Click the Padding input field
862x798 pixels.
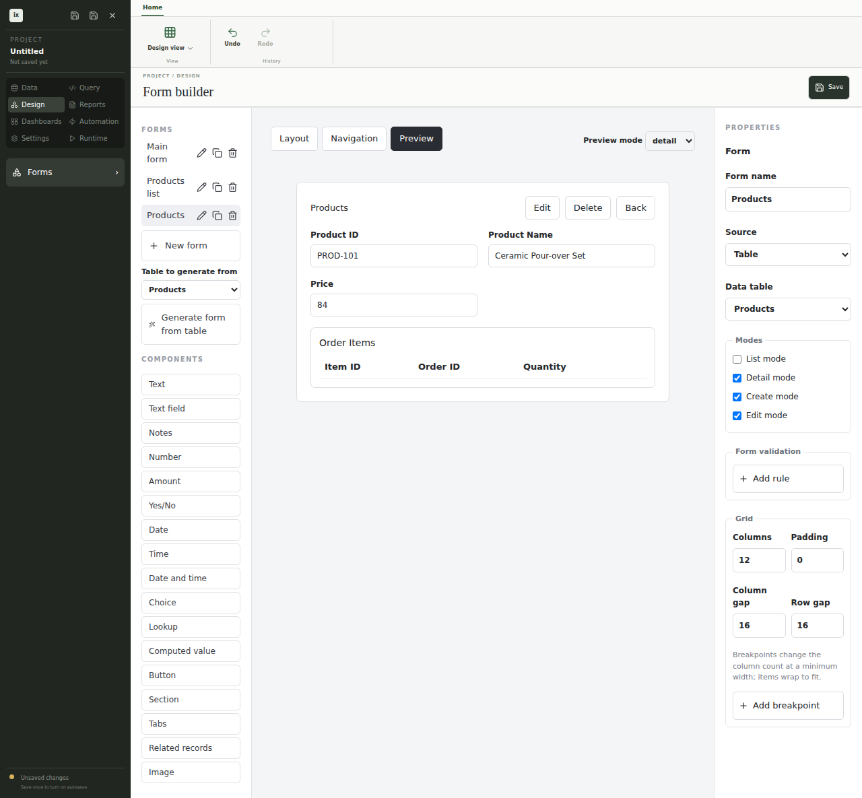pyautogui.click(x=818, y=560)
